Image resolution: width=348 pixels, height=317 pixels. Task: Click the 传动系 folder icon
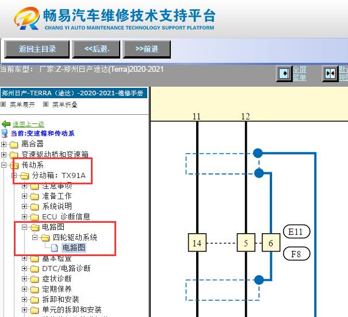pos(14,165)
